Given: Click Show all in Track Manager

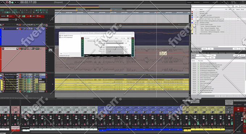Looking at the screenshot, I should point(242,6).
